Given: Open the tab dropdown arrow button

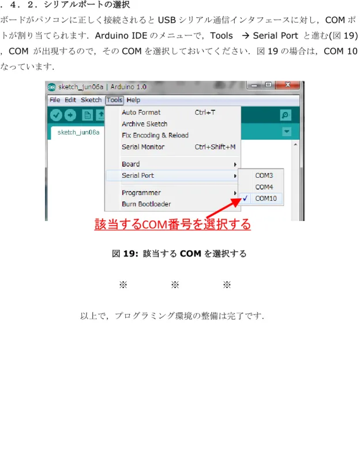Looking at the screenshot, I should 287,132.
